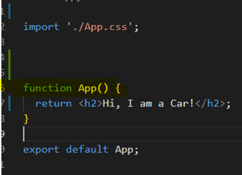The height and width of the screenshot is (175, 242).
Task: Click the 'default' keyword
Action: pyautogui.click(x=87, y=149)
